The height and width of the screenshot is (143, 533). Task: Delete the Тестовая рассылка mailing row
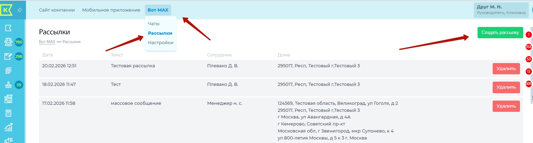506,69
